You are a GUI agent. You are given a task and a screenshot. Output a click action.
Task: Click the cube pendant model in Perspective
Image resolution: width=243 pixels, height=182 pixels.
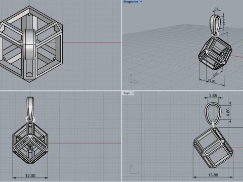(x=215, y=53)
